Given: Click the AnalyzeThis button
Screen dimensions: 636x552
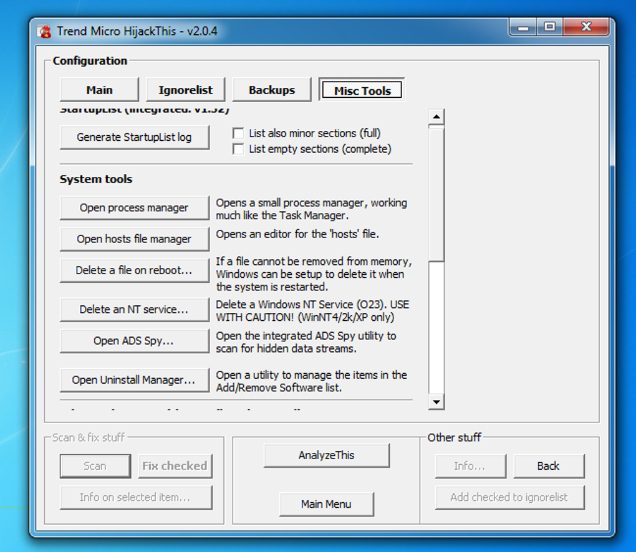Looking at the screenshot, I should [327, 455].
